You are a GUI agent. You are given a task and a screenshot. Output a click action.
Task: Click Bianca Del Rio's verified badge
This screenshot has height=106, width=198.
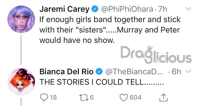point(99,71)
